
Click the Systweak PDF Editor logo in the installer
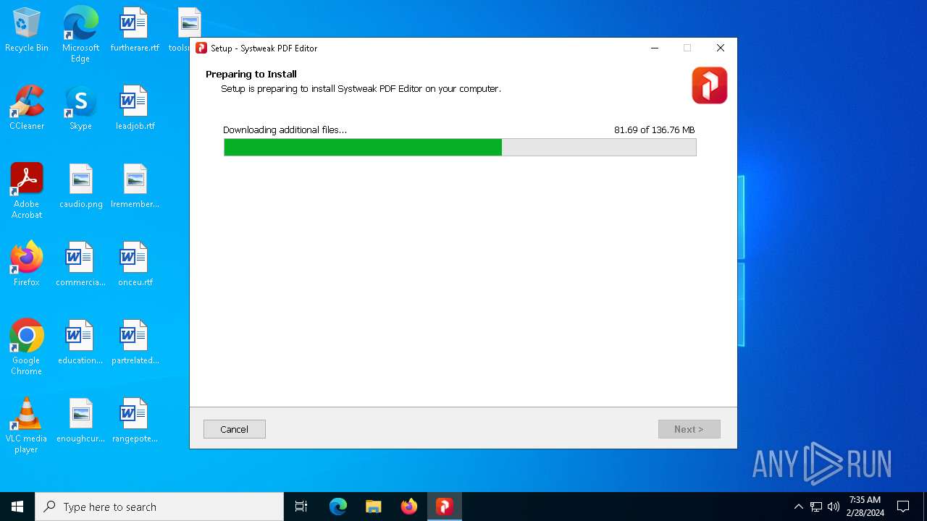(709, 85)
